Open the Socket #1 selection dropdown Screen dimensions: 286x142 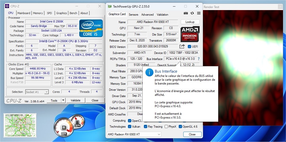(x=37, y=92)
